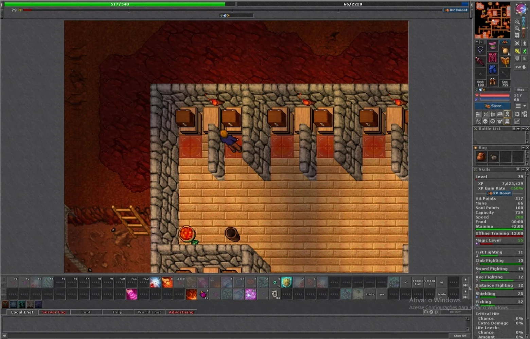The width and height of the screenshot is (530, 339).
Task: Open the World Chat tab
Action: (x=149, y=312)
